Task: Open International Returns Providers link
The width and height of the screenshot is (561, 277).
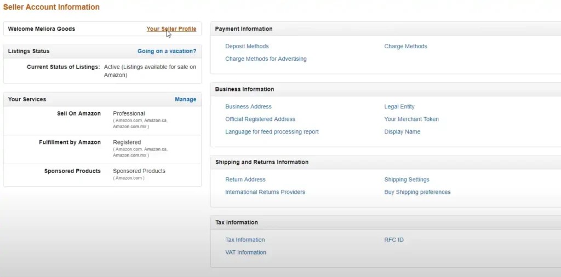Action: click(x=265, y=192)
